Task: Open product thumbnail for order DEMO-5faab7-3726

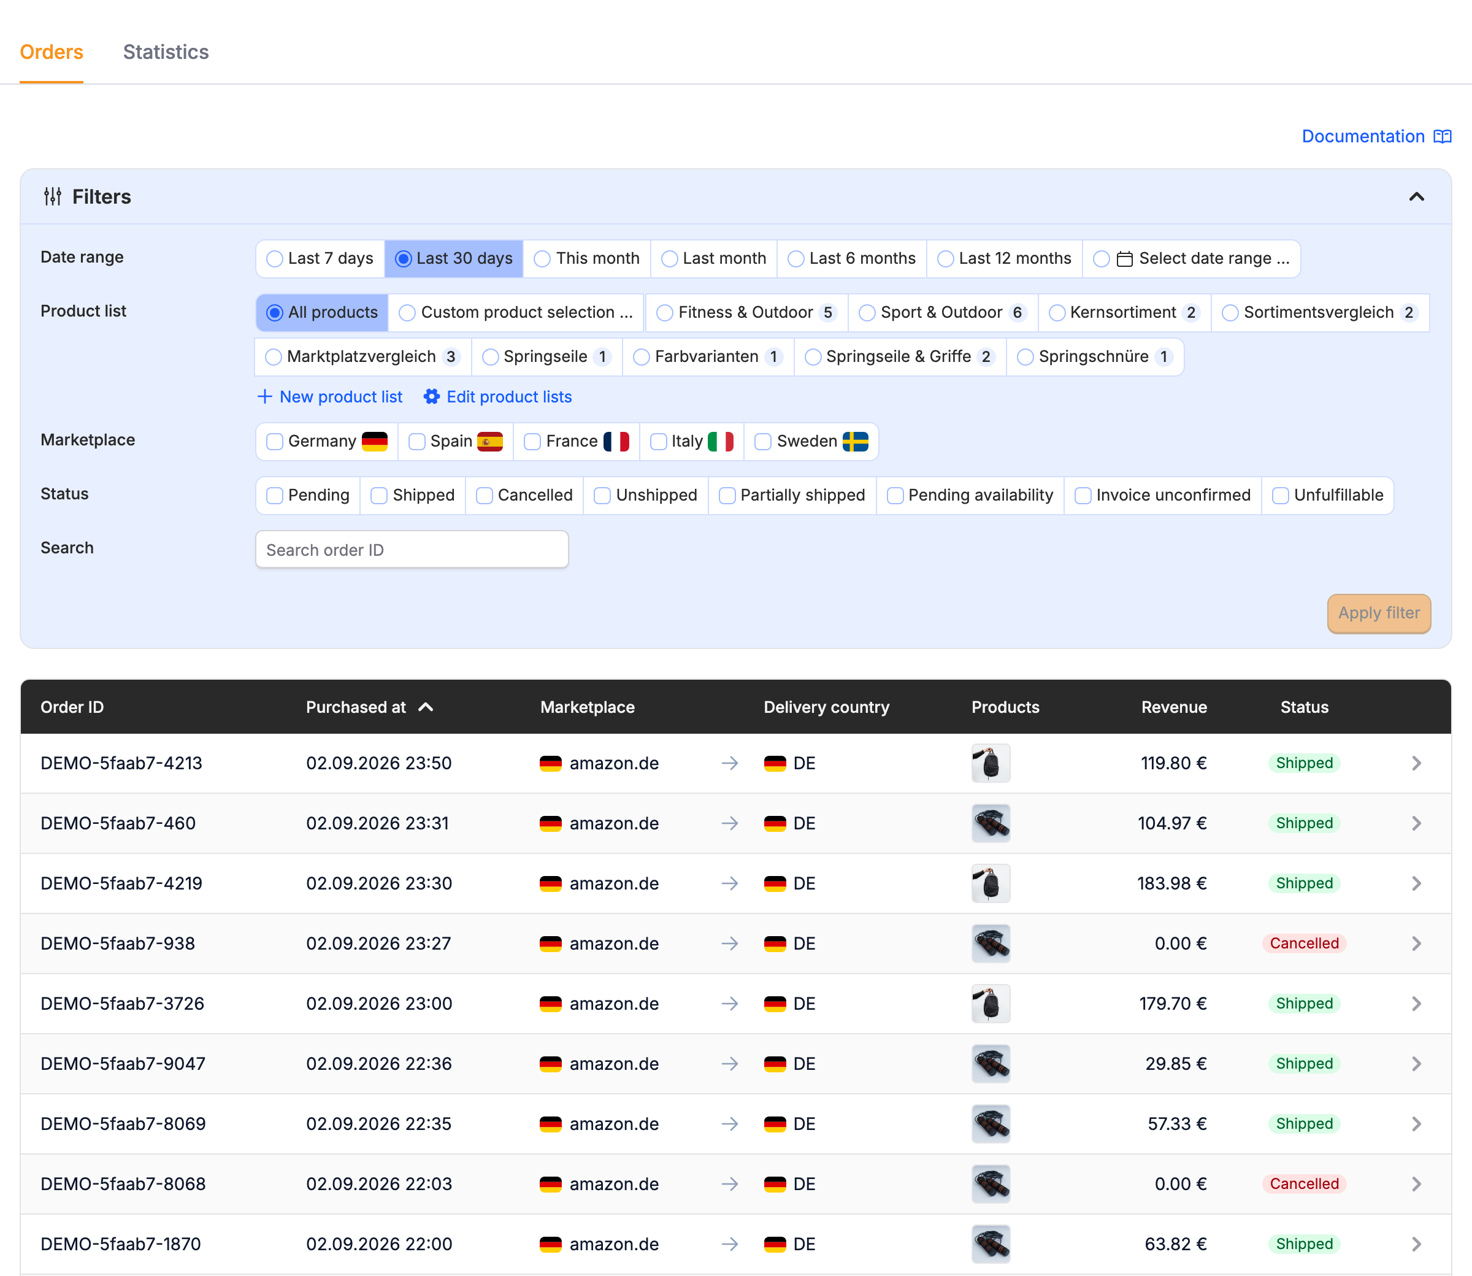Action: pyautogui.click(x=991, y=1004)
